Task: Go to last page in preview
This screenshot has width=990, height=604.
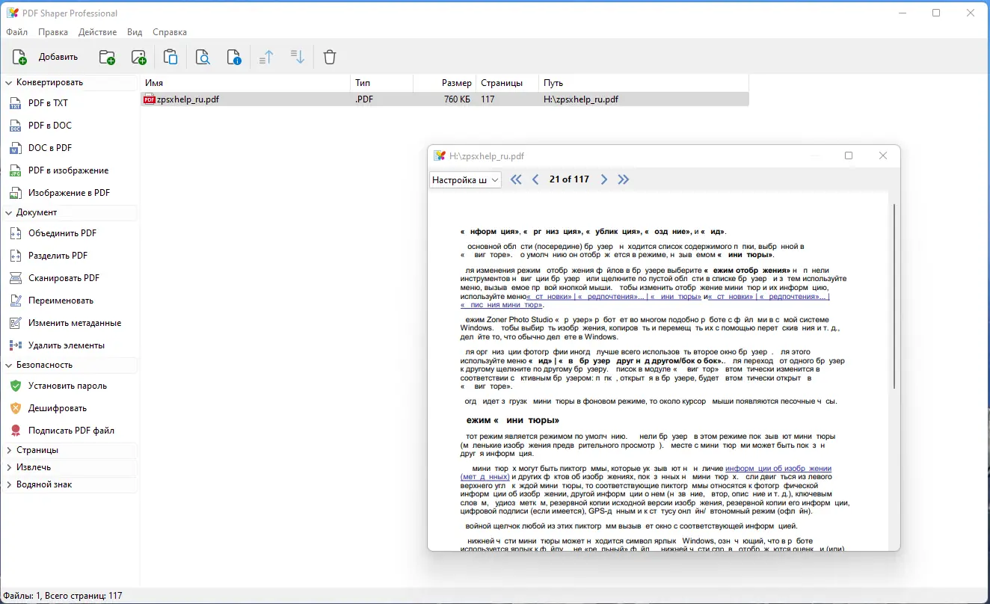Action: [x=624, y=179]
